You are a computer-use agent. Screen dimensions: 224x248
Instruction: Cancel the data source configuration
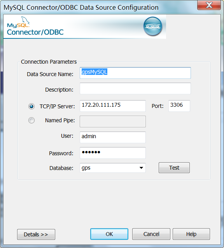pos(151,234)
